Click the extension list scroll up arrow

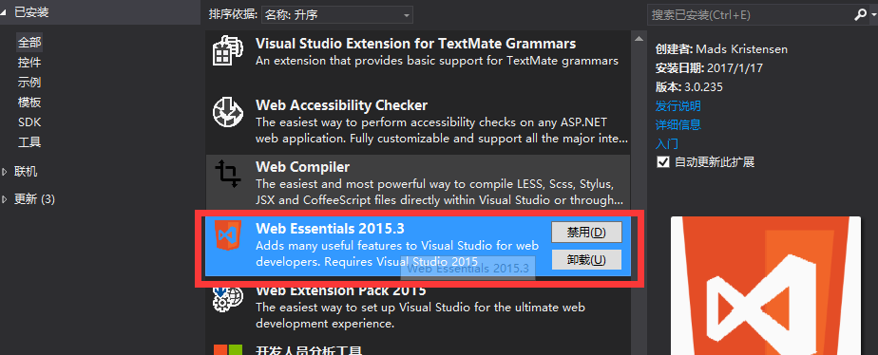[639, 39]
